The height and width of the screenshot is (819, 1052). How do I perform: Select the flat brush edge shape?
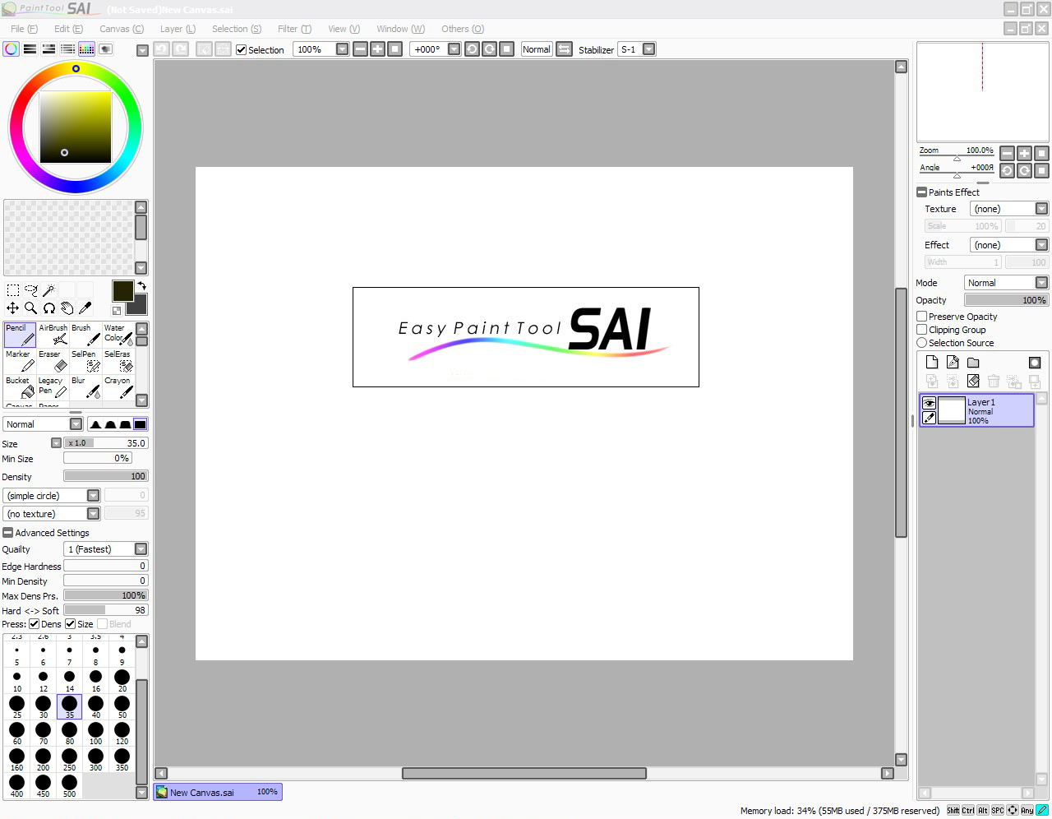click(x=141, y=424)
